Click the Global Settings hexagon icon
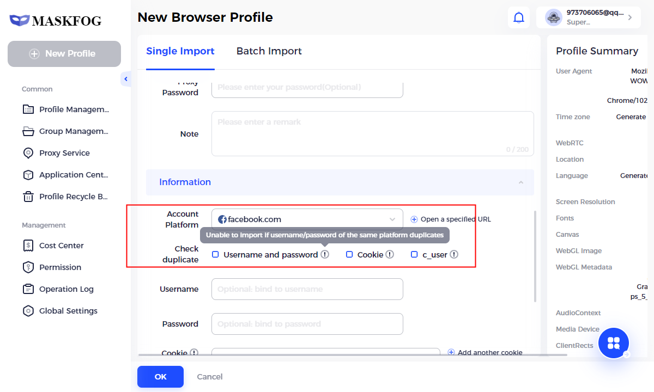 28,311
